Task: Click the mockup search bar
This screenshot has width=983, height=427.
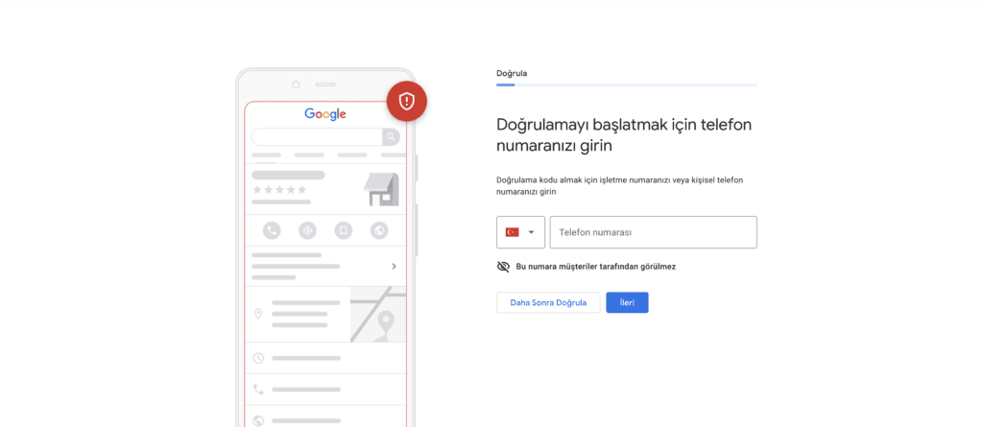Action: (324, 136)
